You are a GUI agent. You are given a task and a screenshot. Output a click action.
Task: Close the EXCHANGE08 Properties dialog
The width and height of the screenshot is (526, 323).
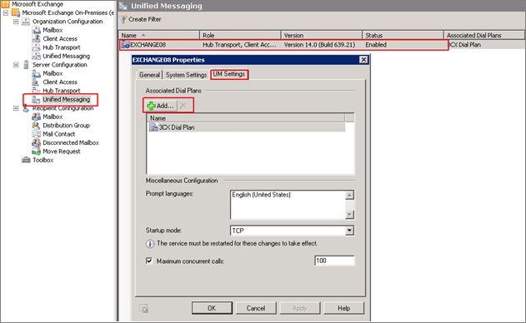pos(363,60)
